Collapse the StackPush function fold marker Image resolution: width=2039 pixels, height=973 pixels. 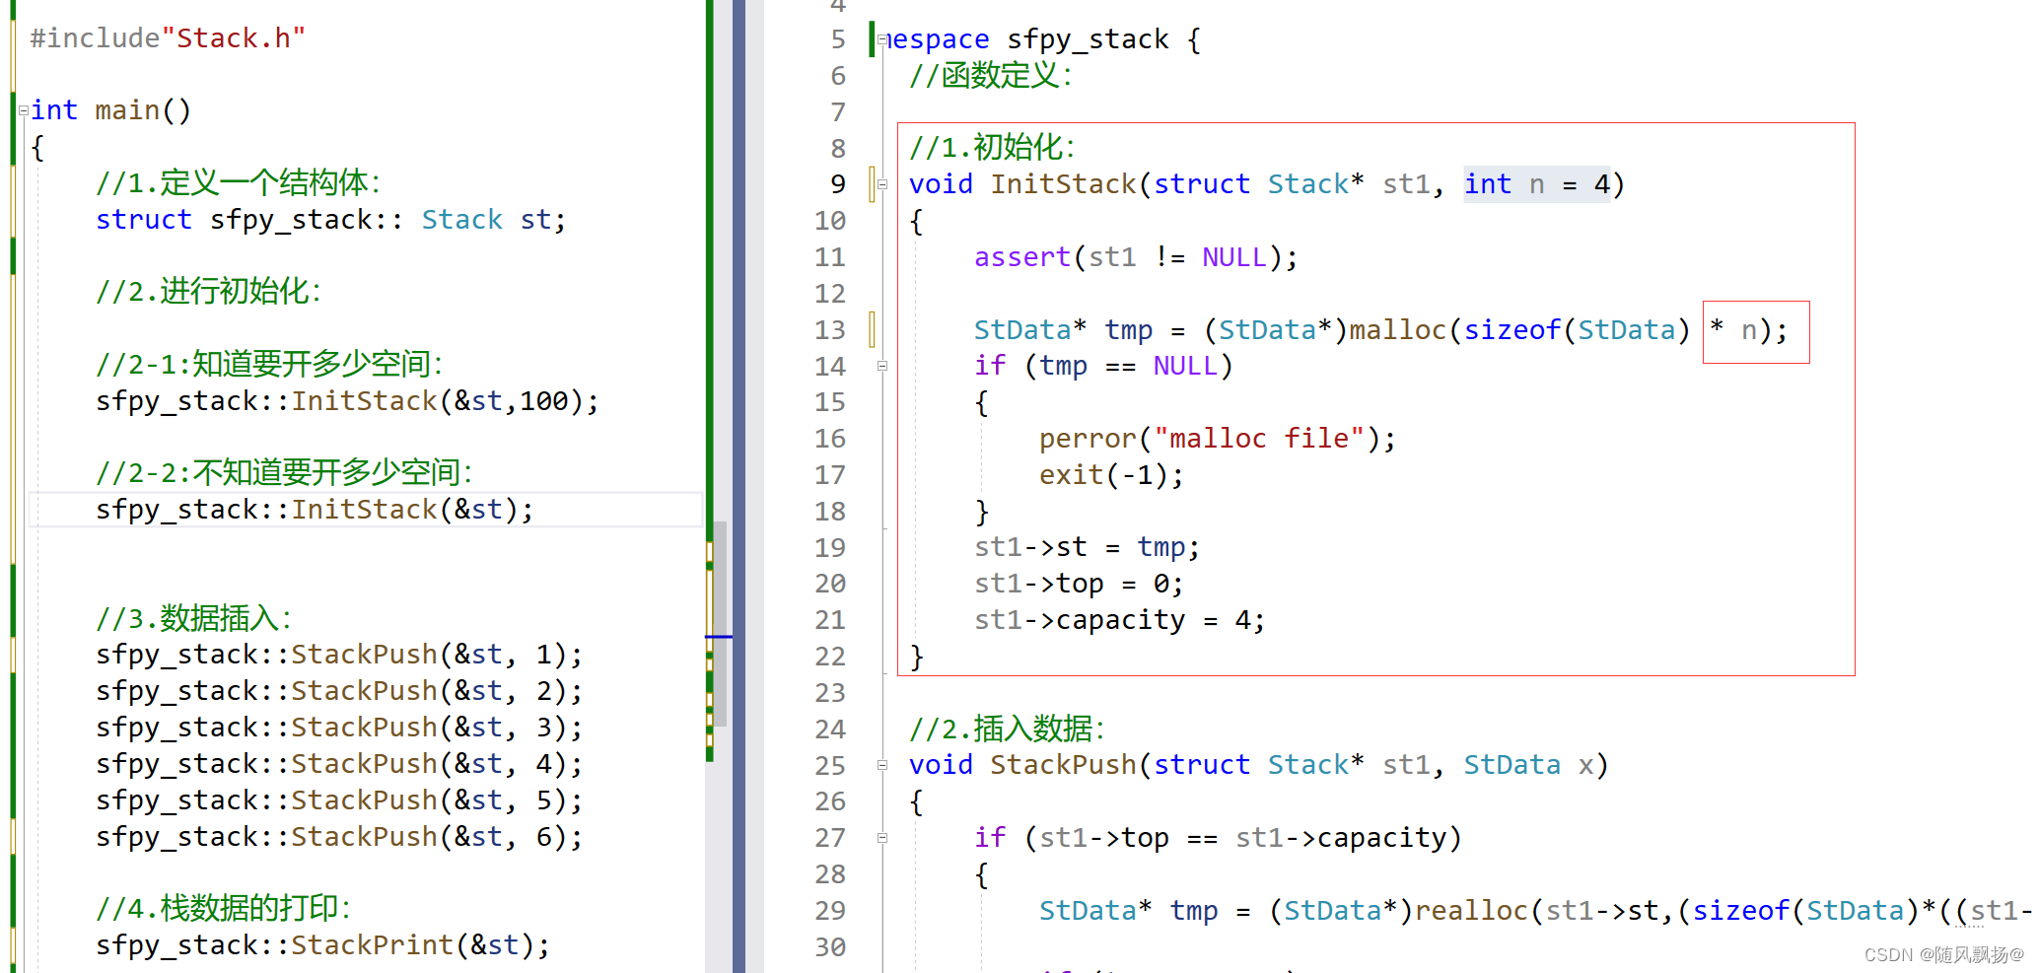click(882, 765)
